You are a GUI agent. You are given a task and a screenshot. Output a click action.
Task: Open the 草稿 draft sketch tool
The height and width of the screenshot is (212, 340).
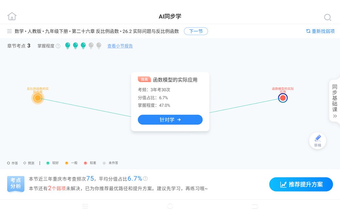click(x=317, y=141)
